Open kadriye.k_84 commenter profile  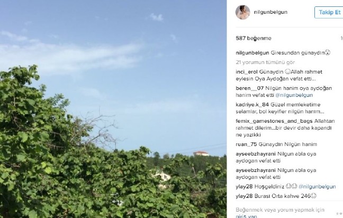(252, 105)
